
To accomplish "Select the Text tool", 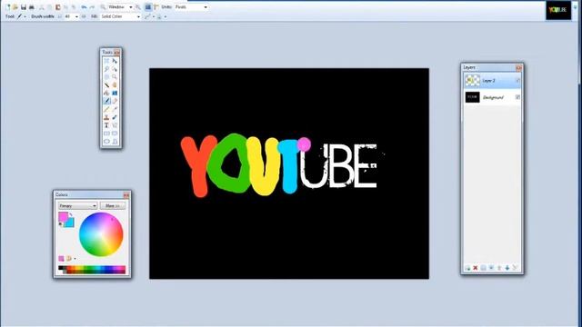I will [106, 125].
